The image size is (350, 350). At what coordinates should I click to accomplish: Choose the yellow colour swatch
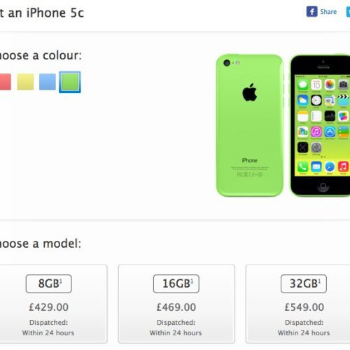coord(25,82)
